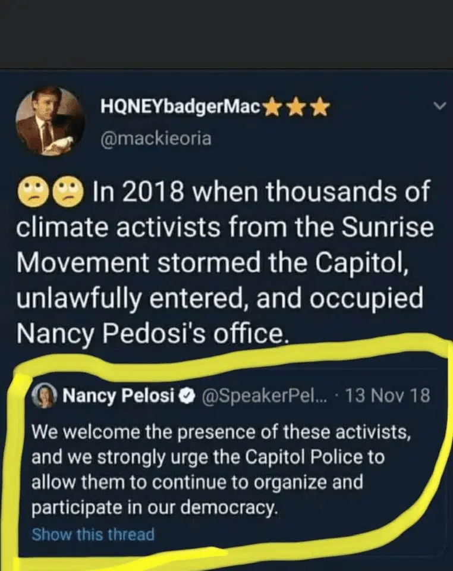The height and width of the screenshot is (571, 453).
Task: Click the last gold star after the username
Action: [x=320, y=108]
